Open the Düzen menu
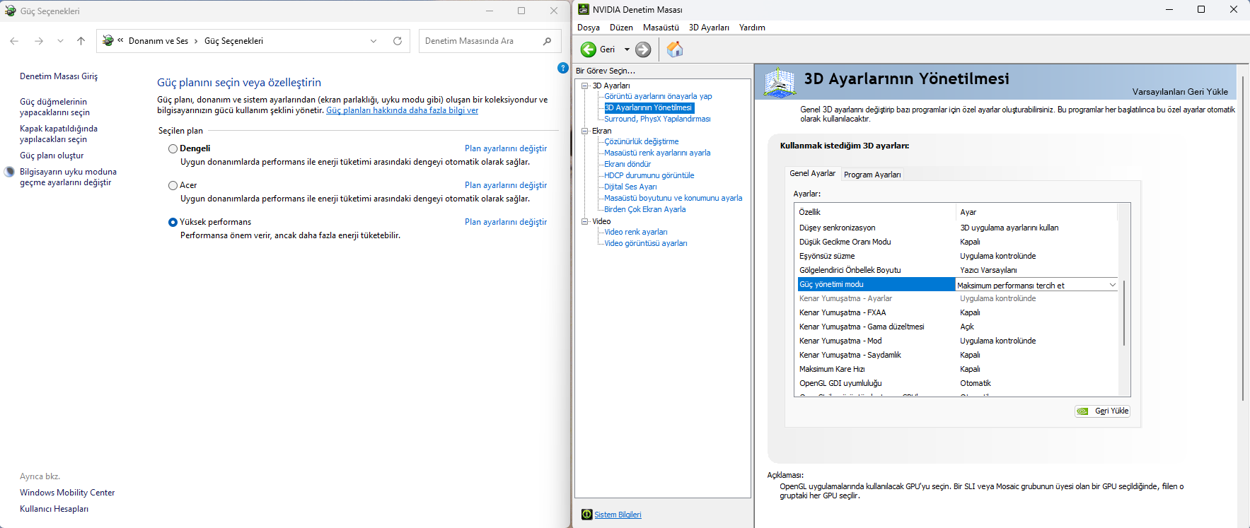The height and width of the screenshot is (528, 1250). (621, 28)
